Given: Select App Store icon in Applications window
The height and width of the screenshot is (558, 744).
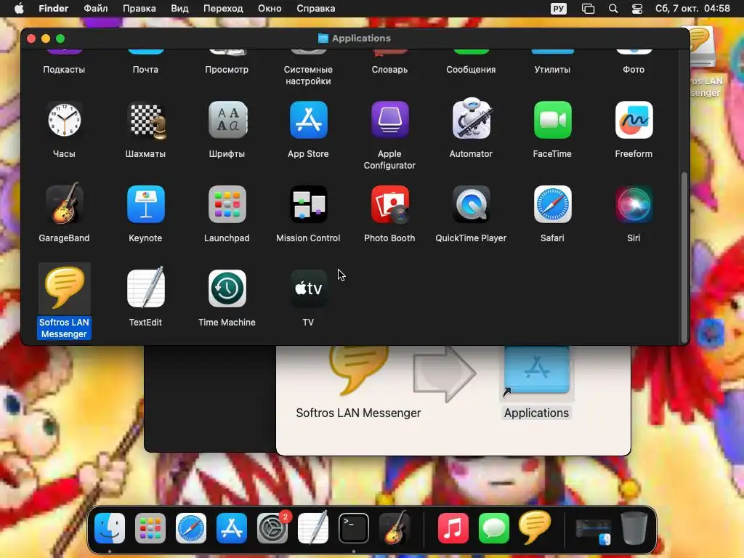Looking at the screenshot, I should [x=308, y=120].
